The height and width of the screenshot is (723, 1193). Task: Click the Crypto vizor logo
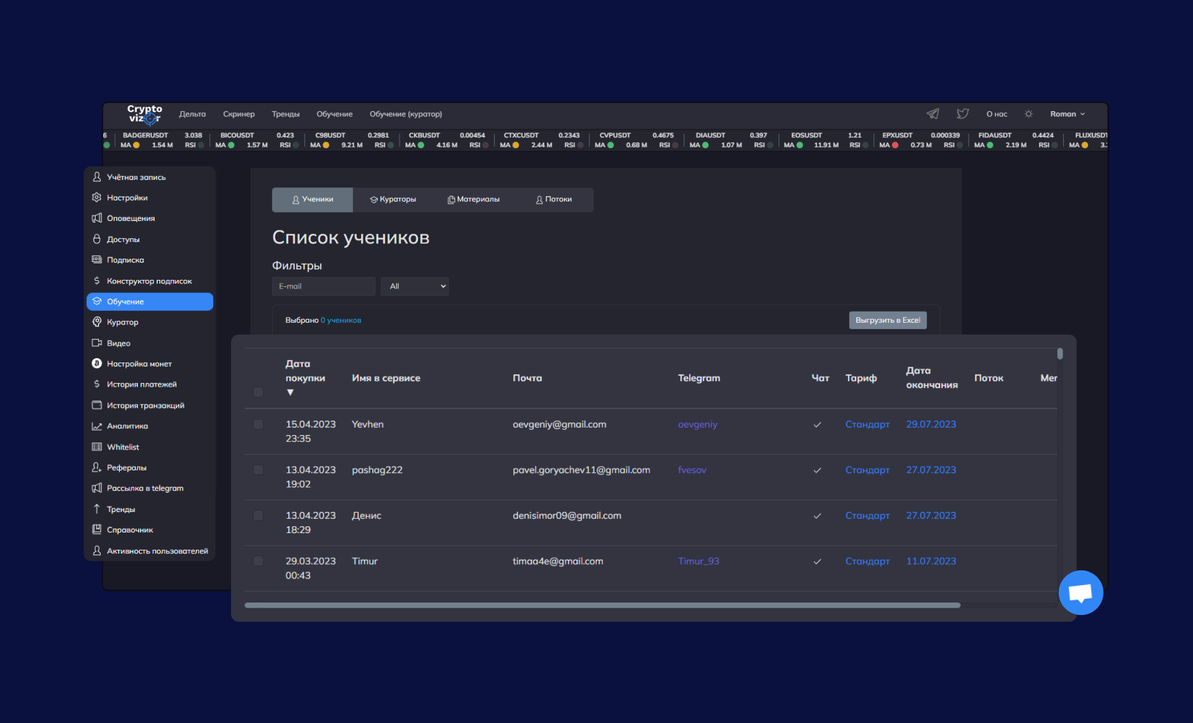(x=144, y=114)
